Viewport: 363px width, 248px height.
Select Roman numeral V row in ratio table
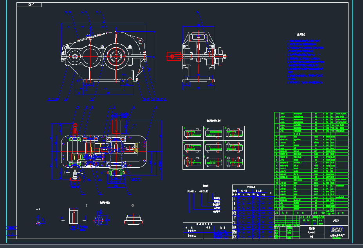click(253, 218)
